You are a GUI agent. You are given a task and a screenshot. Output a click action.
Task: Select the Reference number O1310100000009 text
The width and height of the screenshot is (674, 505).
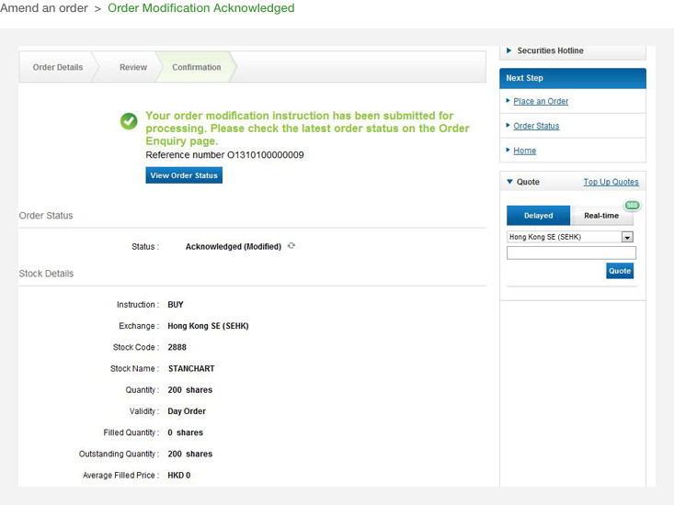[x=224, y=155]
